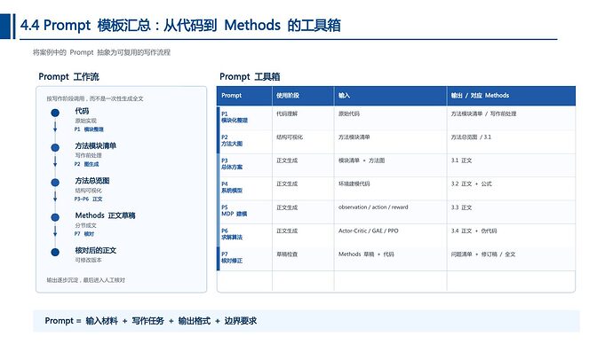Click the '模块清单 + 方法图' input cell
This screenshot has width=613, height=344.
point(362,160)
